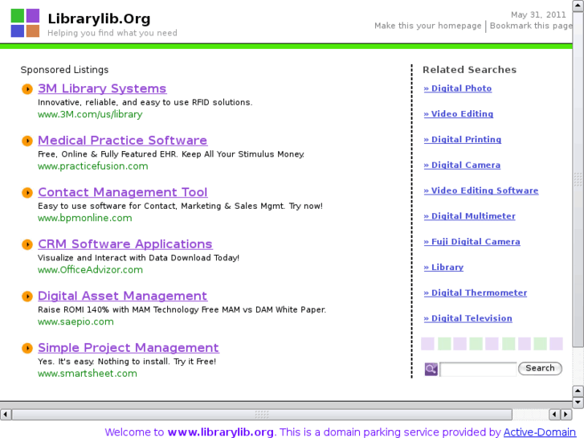Click the Search button

(540, 369)
